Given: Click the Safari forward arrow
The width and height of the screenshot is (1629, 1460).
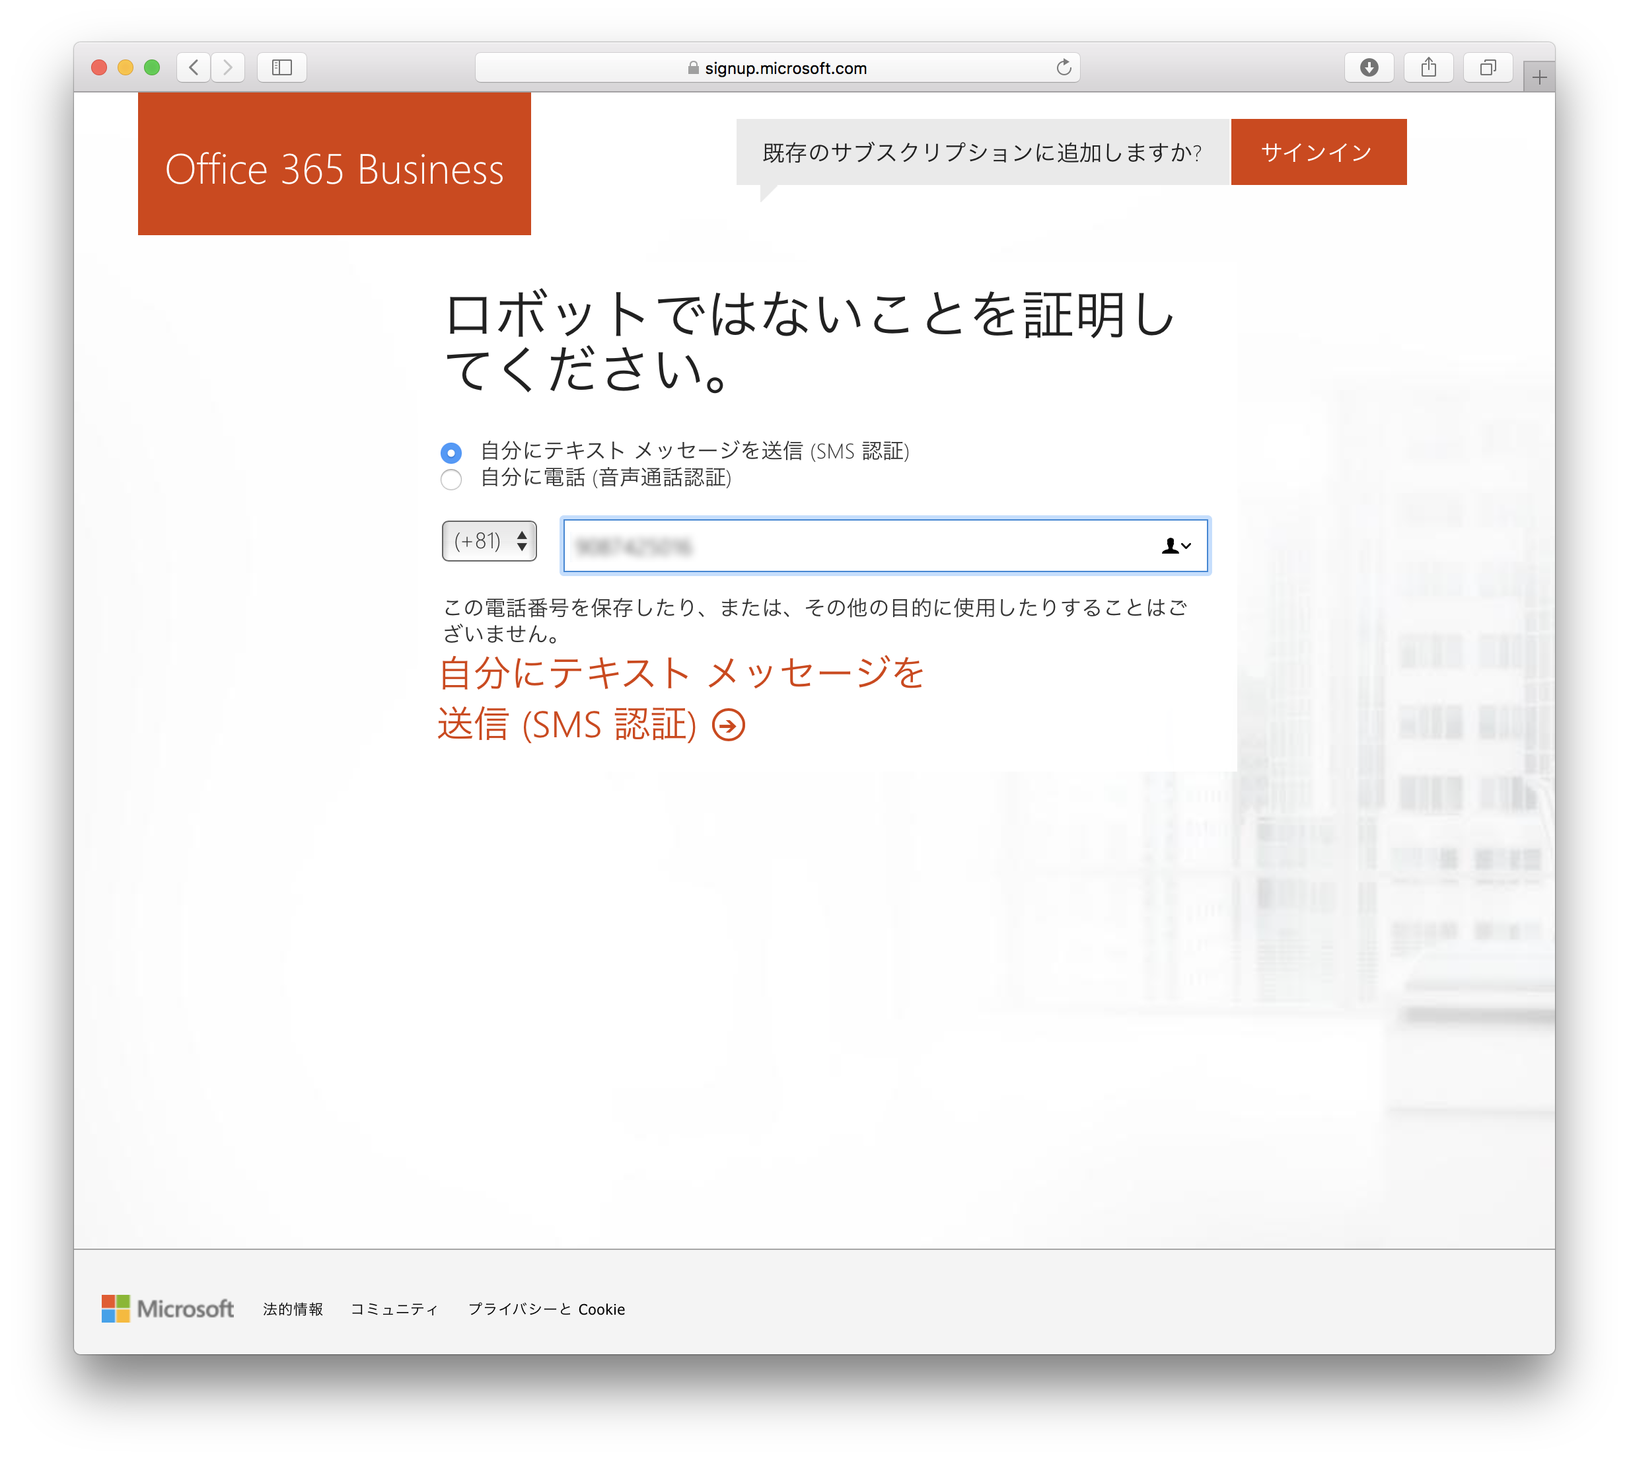Looking at the screenshot, I should (228, 67).
